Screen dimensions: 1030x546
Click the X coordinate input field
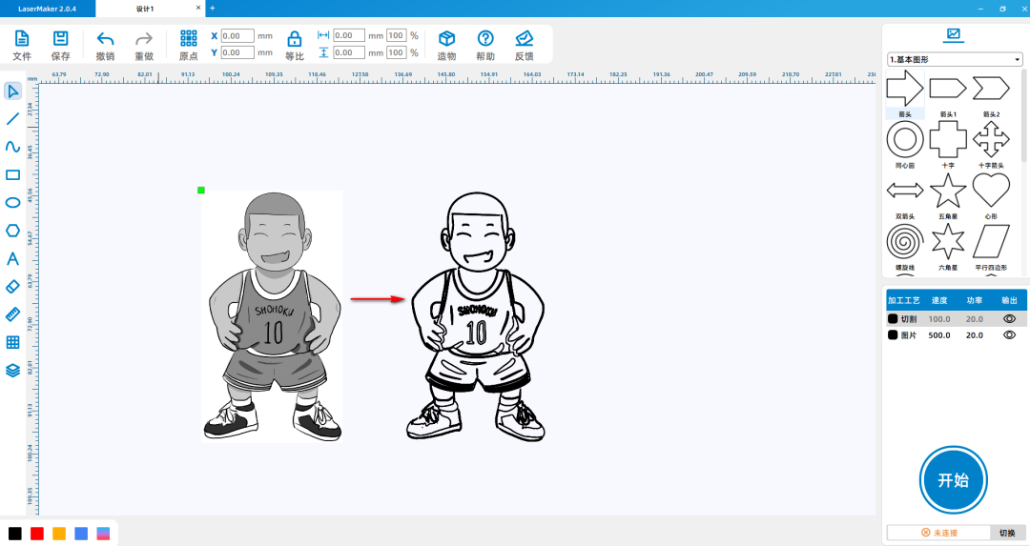(x=237, y=36)
